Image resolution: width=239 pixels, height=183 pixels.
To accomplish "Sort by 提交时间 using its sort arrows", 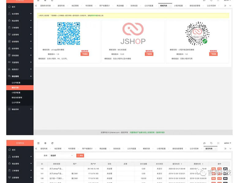I will coord(181,164).
